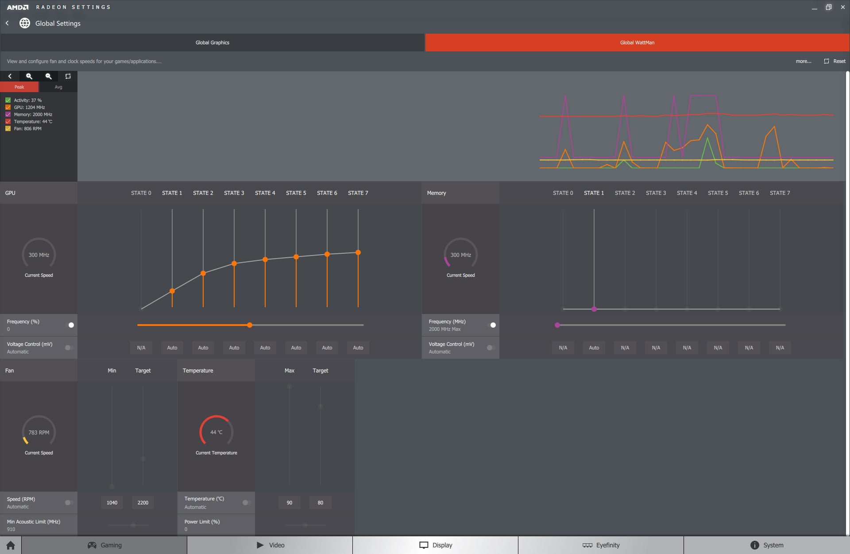850x554 pixels.
Task: Click the Reset button
Action: click(835, 61)
